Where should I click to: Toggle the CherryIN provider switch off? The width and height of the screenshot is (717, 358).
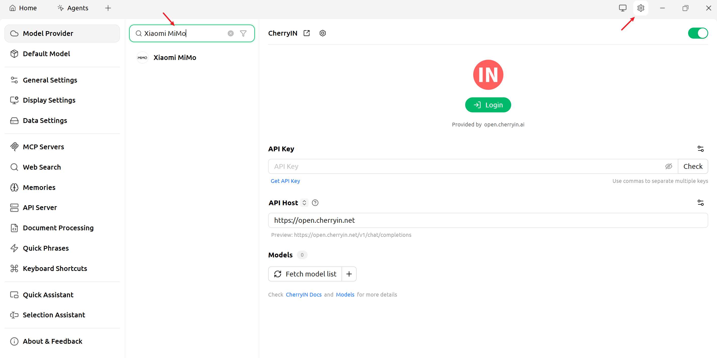click(x=698, y=33)
